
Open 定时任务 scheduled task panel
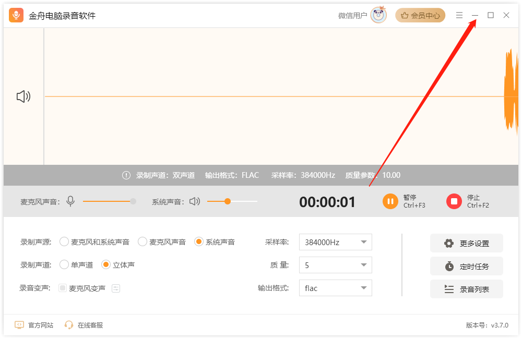466,266
